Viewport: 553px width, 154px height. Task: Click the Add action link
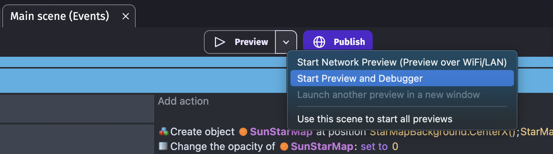coord(183,101)
